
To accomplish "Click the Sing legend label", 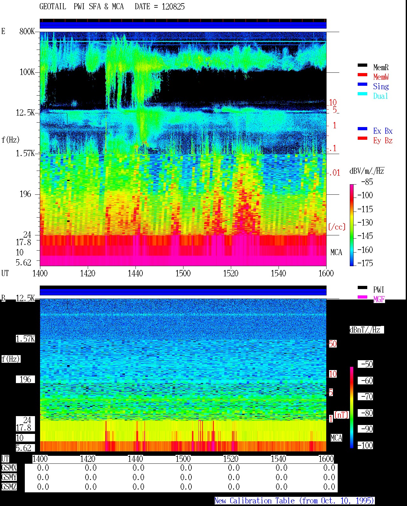I will point(381,86).
